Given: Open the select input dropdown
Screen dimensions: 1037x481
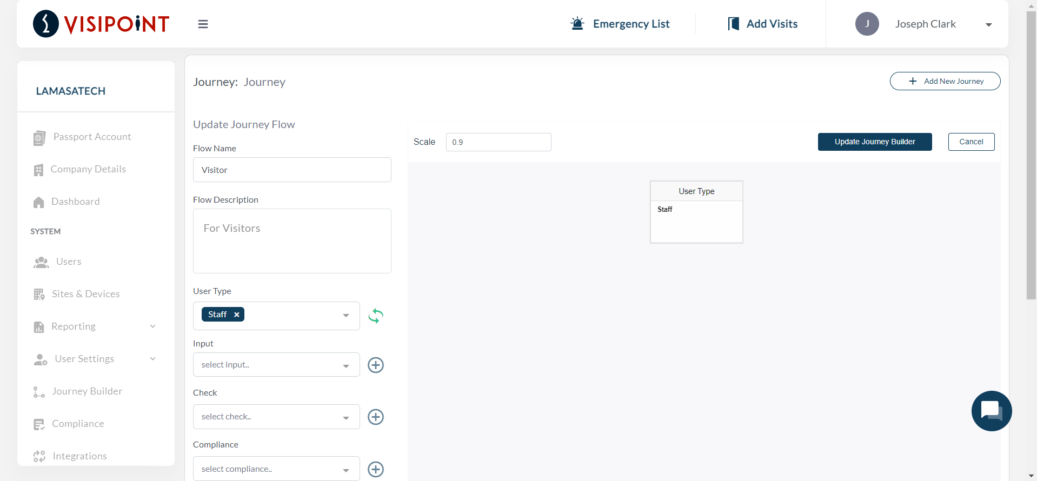Looking at the screenshot, I should pyautogui.click(x=276, y=365).
